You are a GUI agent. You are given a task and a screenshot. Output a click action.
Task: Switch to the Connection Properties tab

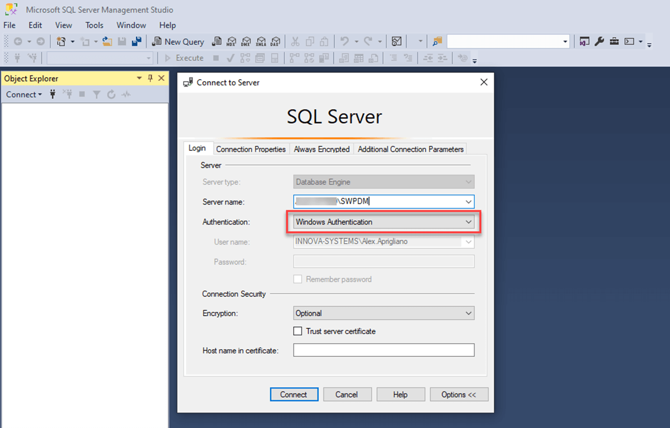click(251, 149)
